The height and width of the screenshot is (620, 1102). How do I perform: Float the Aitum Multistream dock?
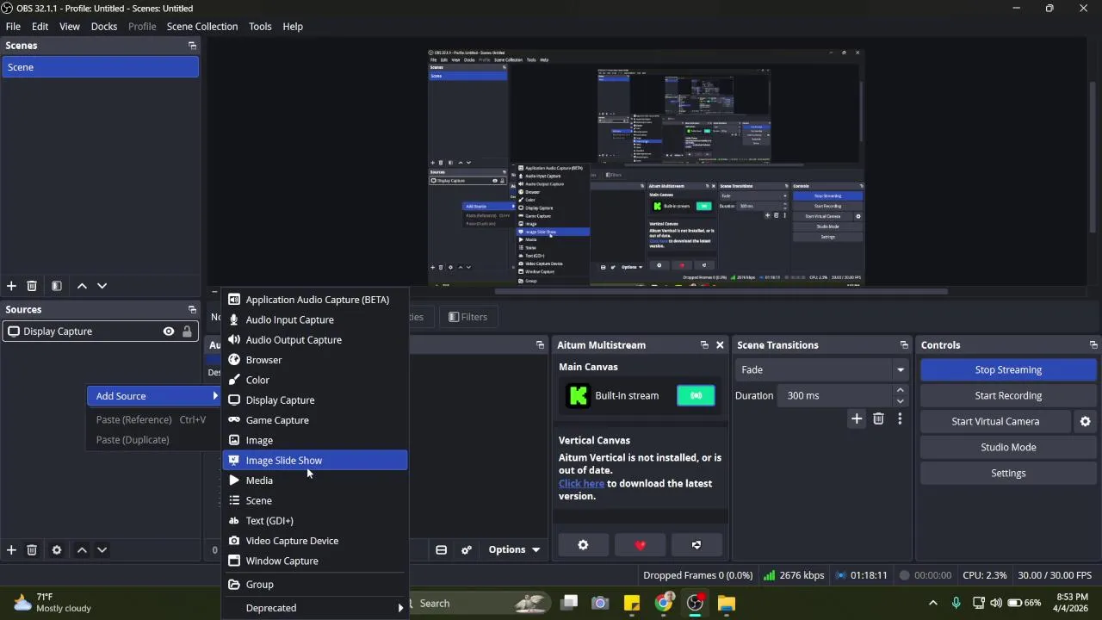(704, 345)
